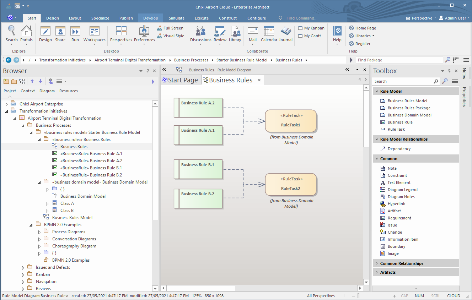Switch to the Start Page tab

(180, 80)
